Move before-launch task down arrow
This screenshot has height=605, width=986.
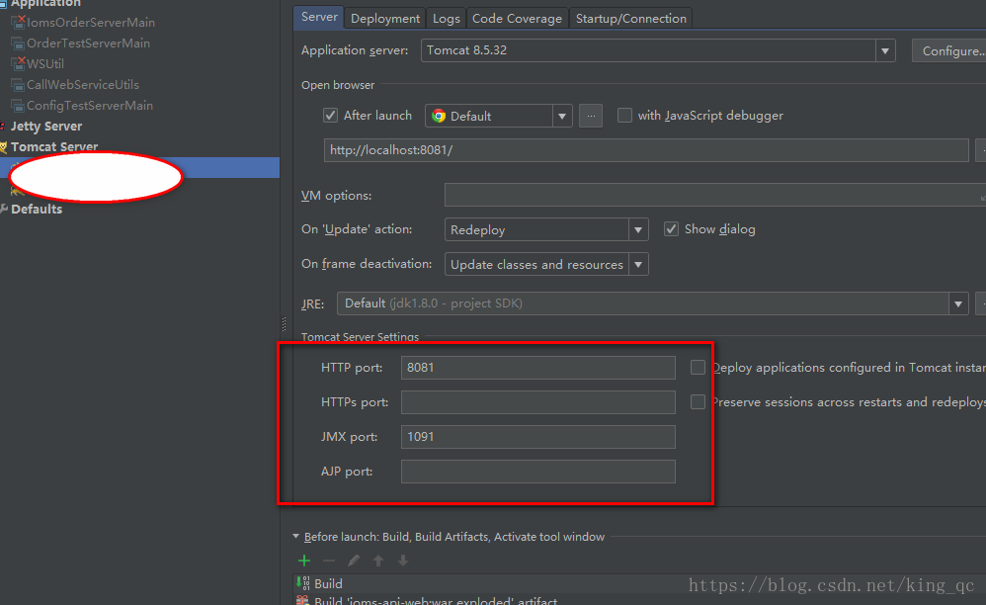click(x=403, y=561)
